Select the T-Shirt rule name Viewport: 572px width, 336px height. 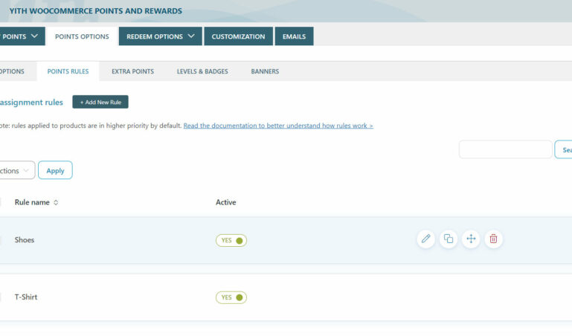(x=26, y=297)
